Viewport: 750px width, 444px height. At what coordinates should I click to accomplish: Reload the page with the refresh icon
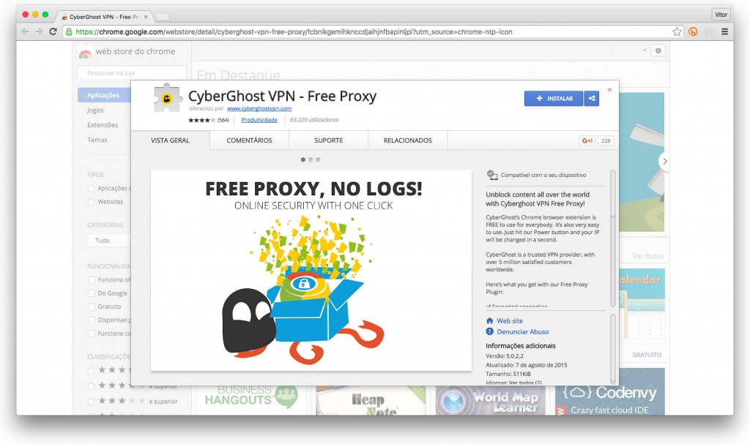(x=53, y=31)
